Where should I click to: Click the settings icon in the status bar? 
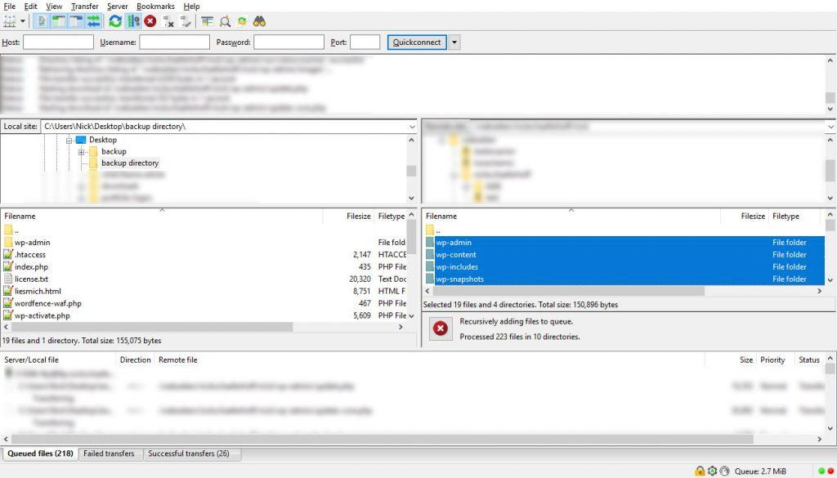(712, 471)
